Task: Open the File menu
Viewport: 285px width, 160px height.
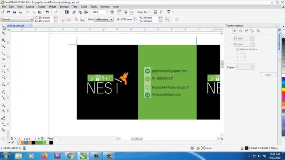Action: pyautogui.click(x=4, y=7)
